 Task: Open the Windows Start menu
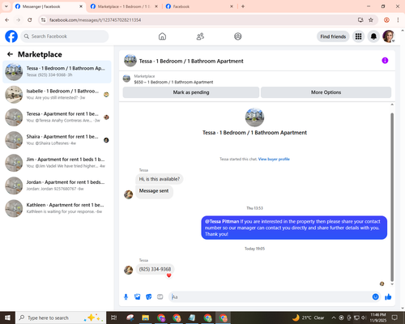click(7, 318)
